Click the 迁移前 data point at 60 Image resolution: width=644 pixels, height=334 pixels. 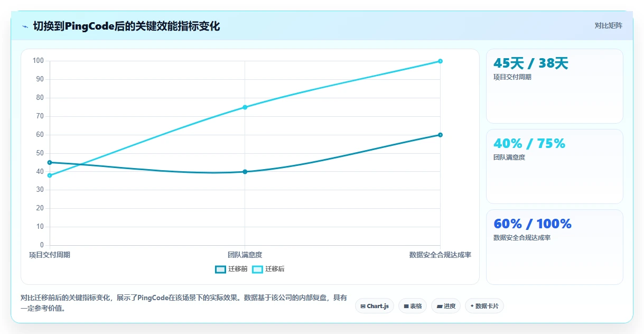coord(440,135)
